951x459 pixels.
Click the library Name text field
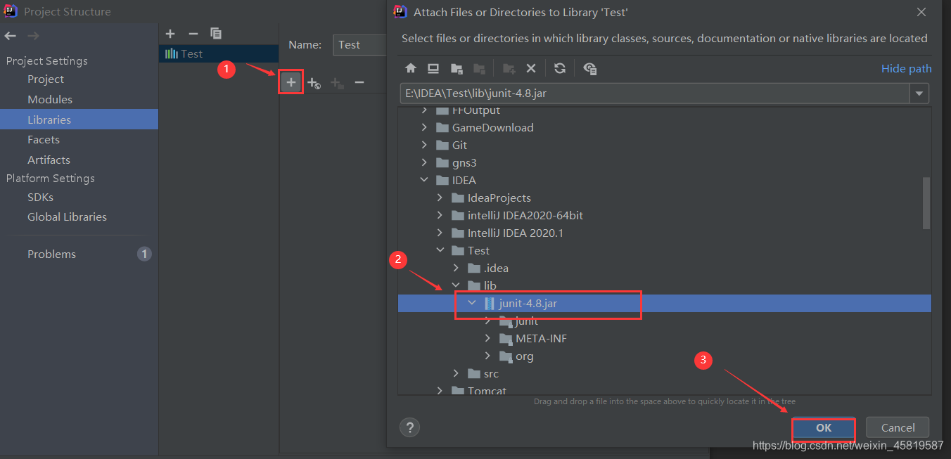(x=359, y=44)
